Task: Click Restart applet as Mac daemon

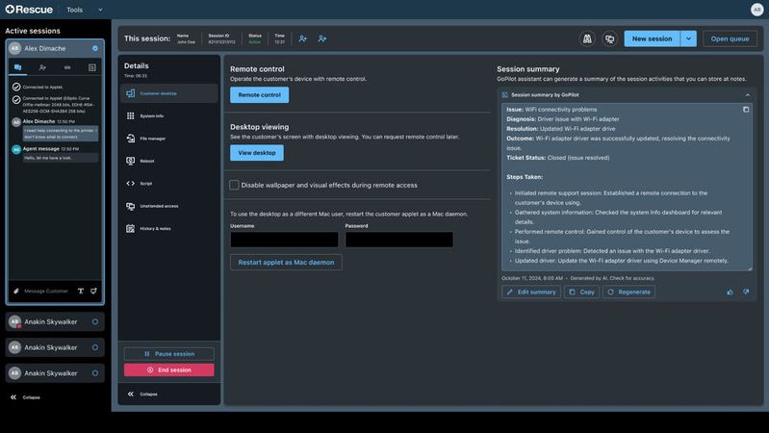Action: [x=286, y=263]
